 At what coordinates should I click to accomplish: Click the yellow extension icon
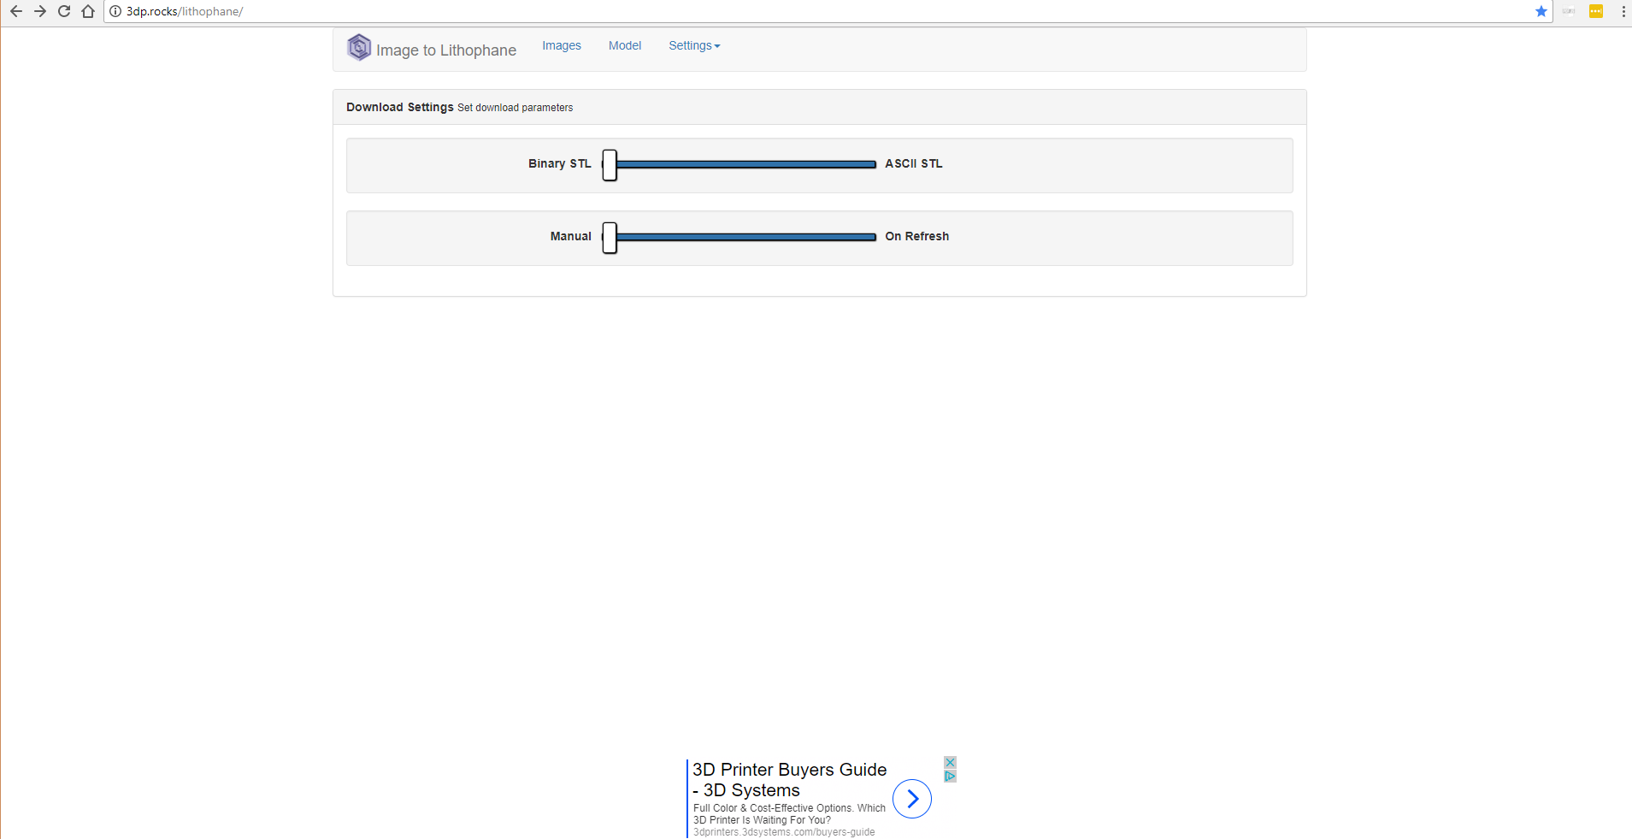pyautogui.click(x=1596, y=11)
